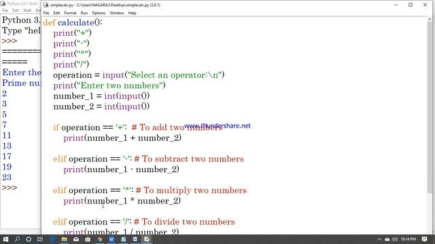The height and width of the screenshot is (244, 435).
Task: Click on 'number_2 = int(input())' line
Action: (x=101, y=106)
